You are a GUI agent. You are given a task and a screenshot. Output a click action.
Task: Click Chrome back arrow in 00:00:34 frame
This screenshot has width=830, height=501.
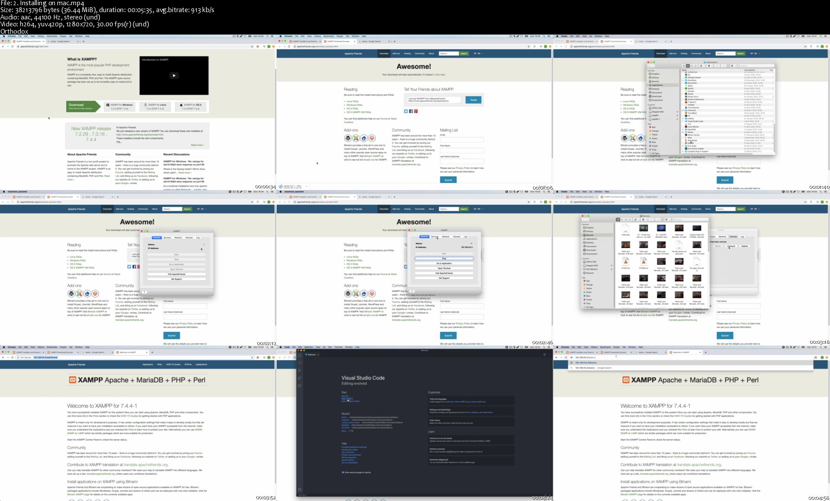click(x=3, y=46)
